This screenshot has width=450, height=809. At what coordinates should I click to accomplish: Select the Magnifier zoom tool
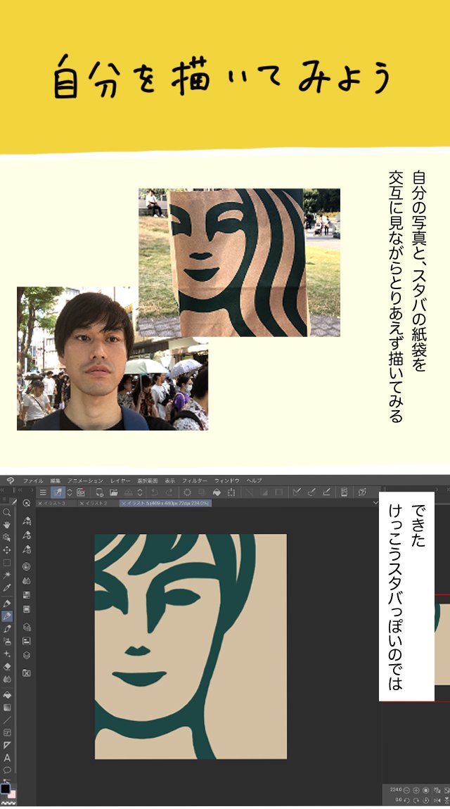point(7,512)
